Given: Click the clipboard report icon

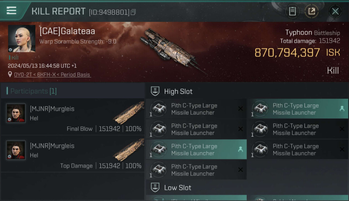Looking at the screenshot, I should 292,11.
